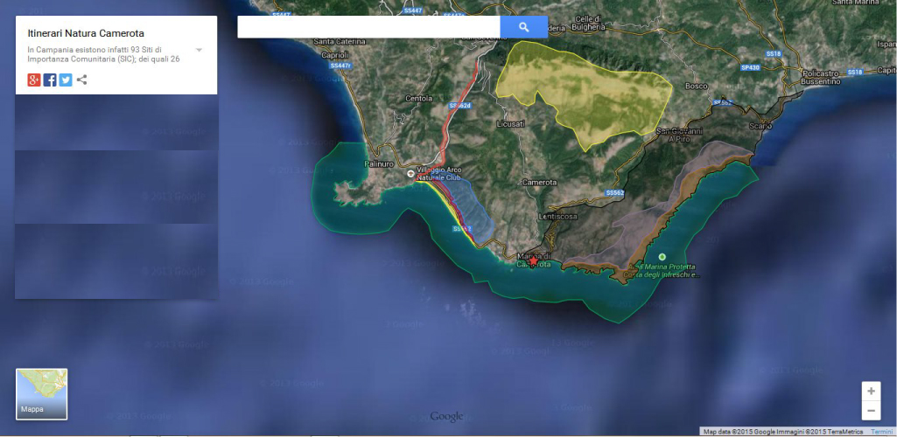Click the Licusati town label
The image size is (897, 437).
pos(511,124)
